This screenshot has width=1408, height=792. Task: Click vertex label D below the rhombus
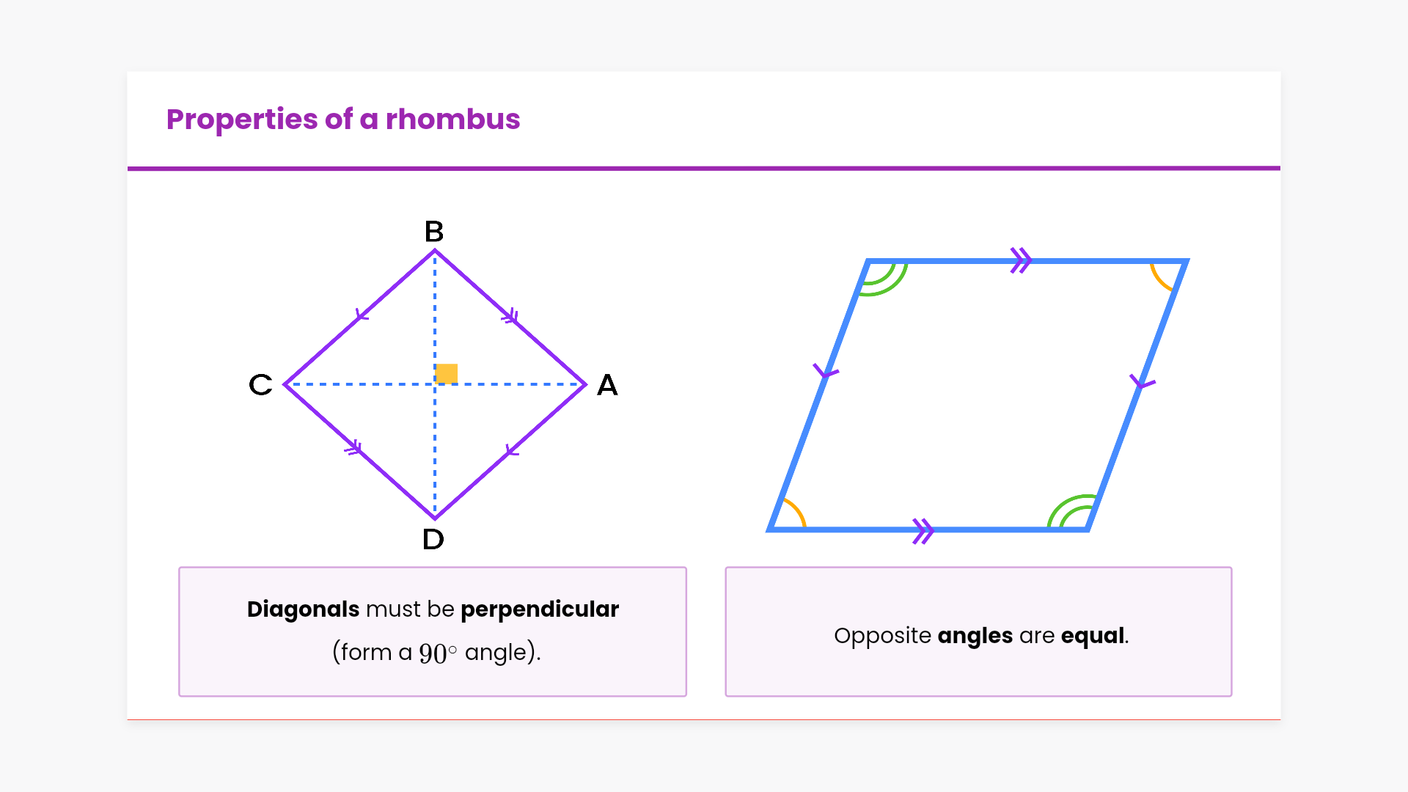click(433, 540)
